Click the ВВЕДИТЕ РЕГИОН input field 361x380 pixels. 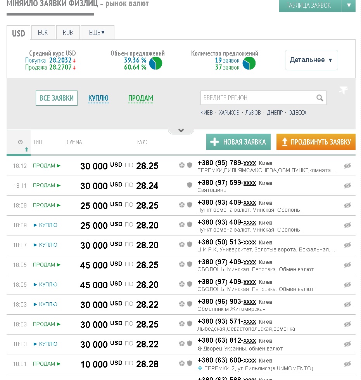258,98
